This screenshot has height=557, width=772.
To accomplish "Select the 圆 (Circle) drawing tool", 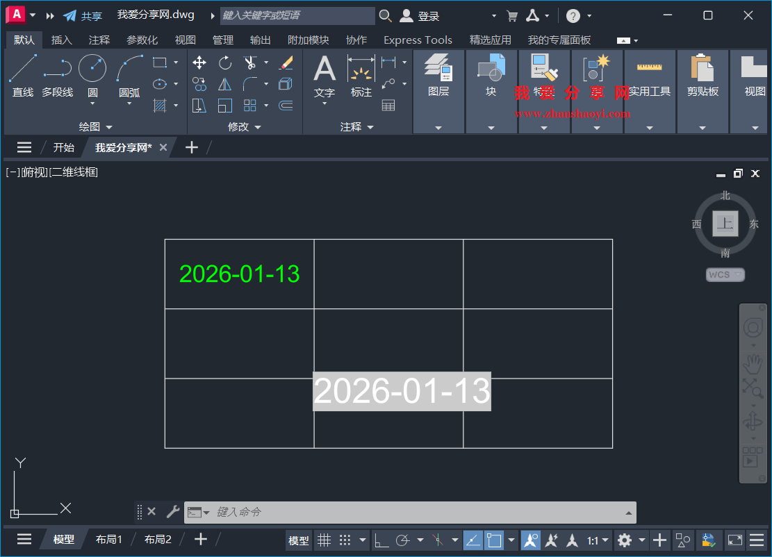I will pyautogui.click(x=91, y=68).
